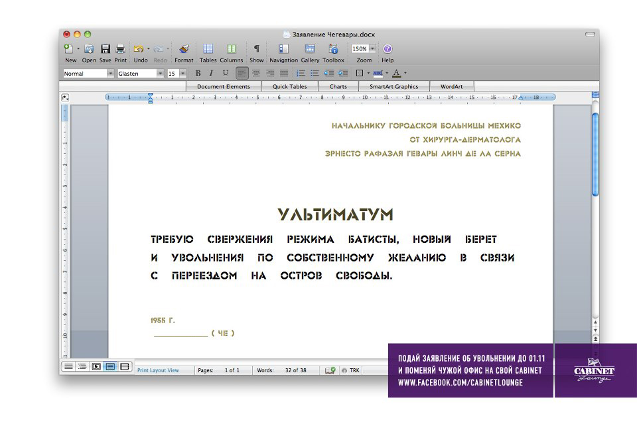Open the Zoom 150% dropdown
Viewport: 637px width, 428px height.
click(x=372, y=48)
